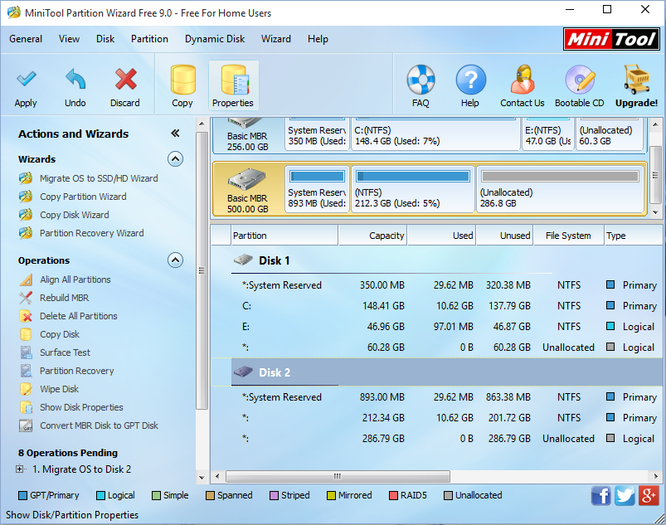666x525 pixels.
Task: Open the General menu
Action: (x=26, y=39)
